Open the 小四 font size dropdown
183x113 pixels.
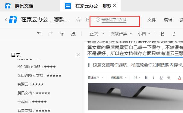click(144, 34)
